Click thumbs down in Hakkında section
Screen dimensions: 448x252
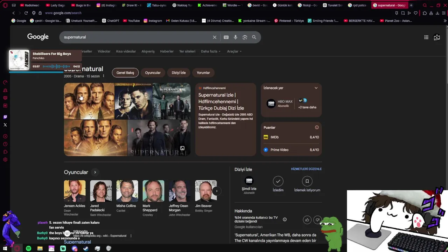pyautogui.click(x=317, y=220)
